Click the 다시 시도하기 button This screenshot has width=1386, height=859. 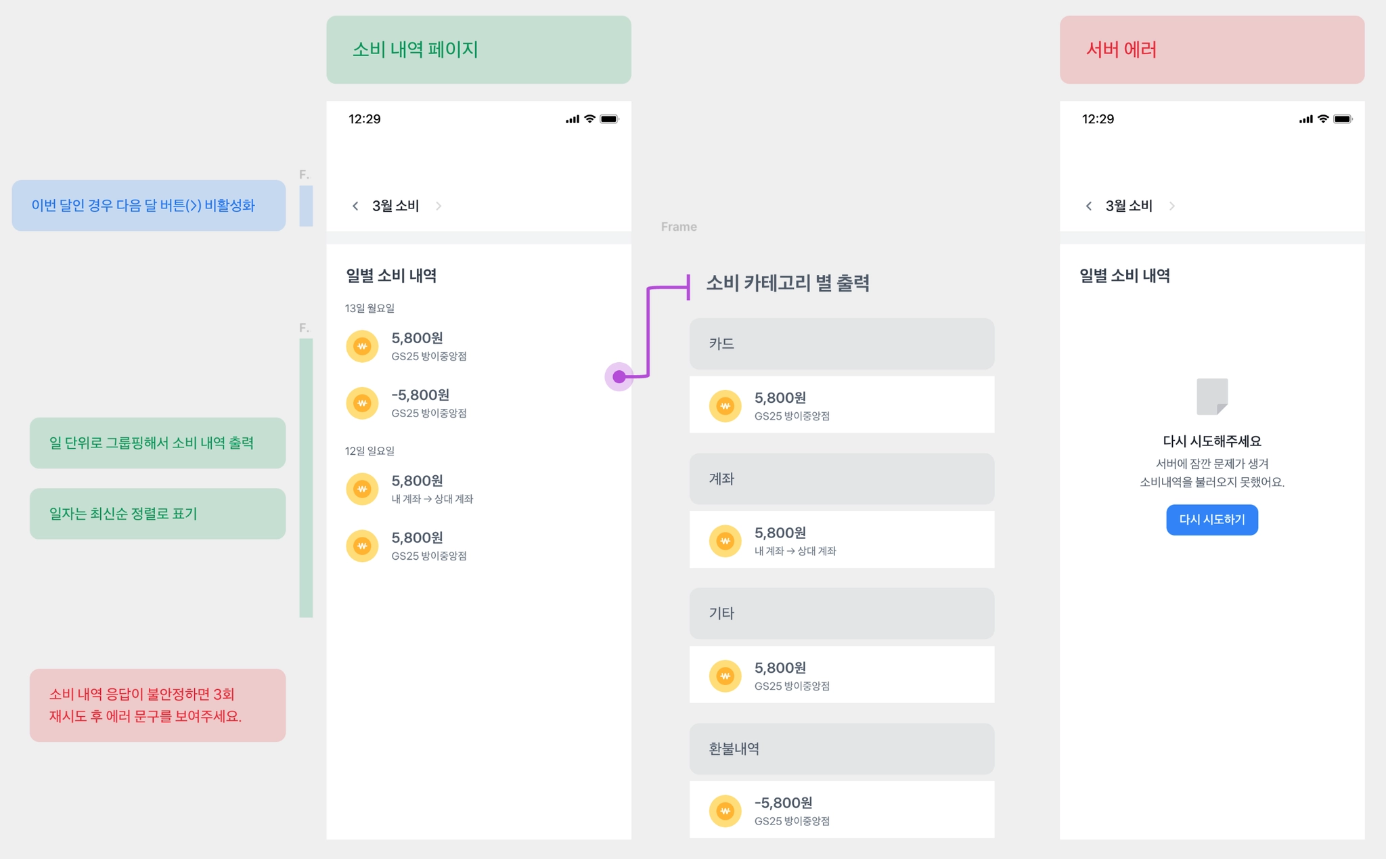point(1212,520)
